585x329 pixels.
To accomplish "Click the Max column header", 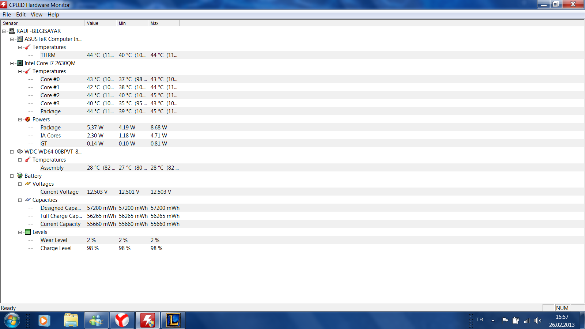I will (164, 23).
